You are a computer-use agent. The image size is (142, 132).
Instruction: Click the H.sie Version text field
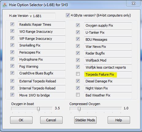pos(42,16)
